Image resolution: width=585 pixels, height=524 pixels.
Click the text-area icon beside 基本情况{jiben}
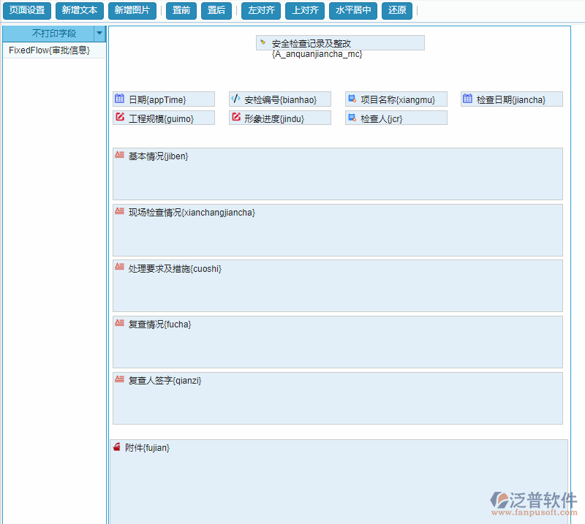point(119,155)
